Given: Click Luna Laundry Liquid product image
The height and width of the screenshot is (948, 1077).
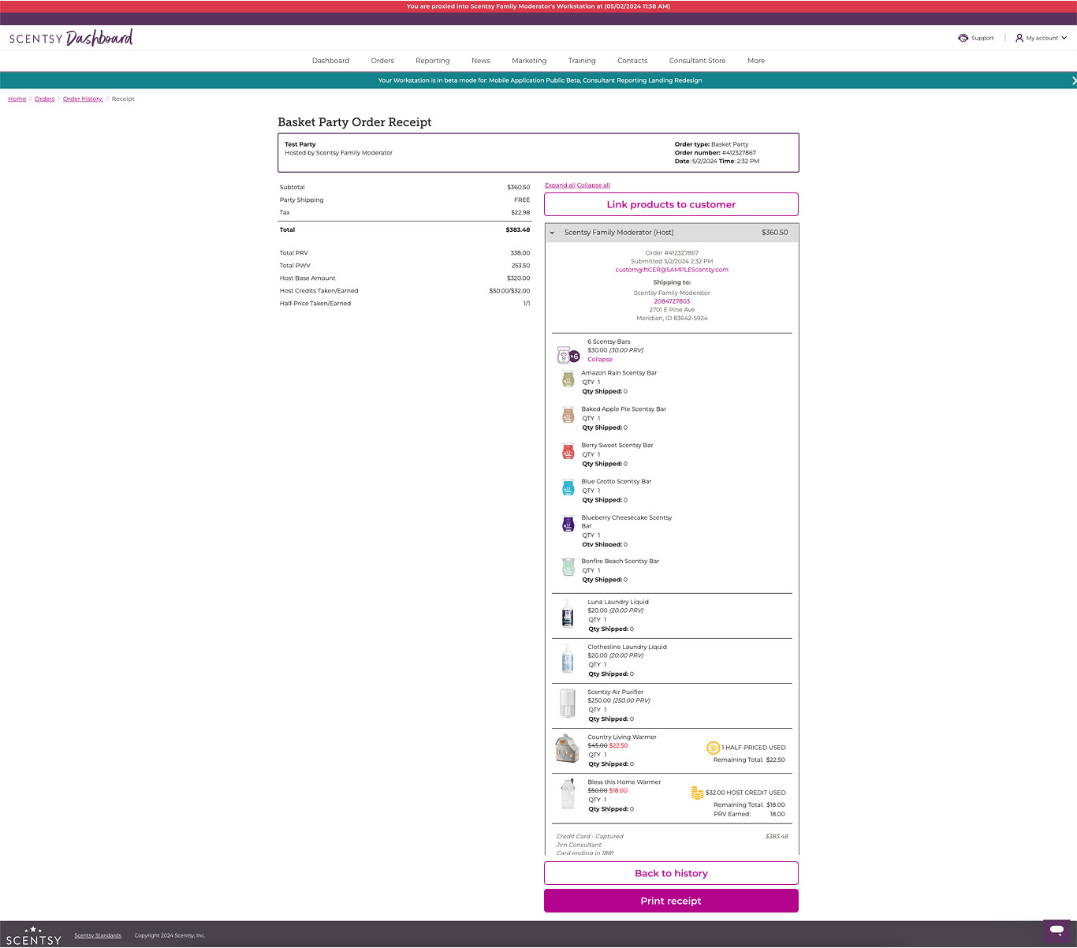Looking at the screenshot, I should point(568,613).
